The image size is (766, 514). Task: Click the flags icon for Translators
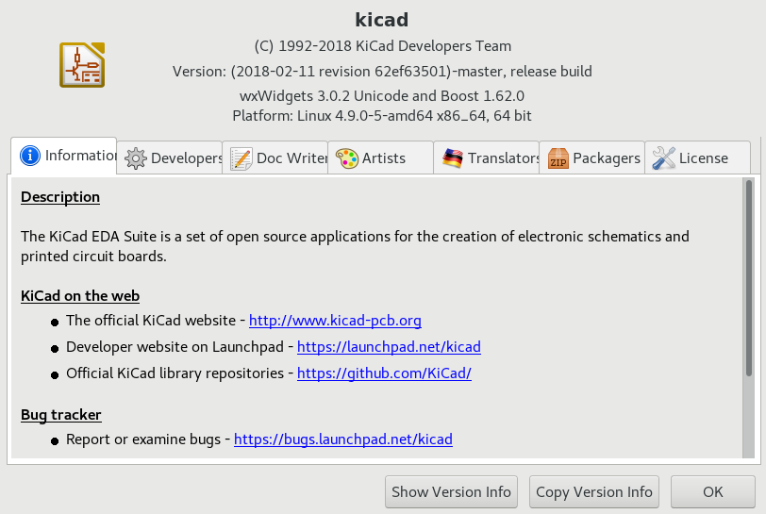(x=453, y=158)
